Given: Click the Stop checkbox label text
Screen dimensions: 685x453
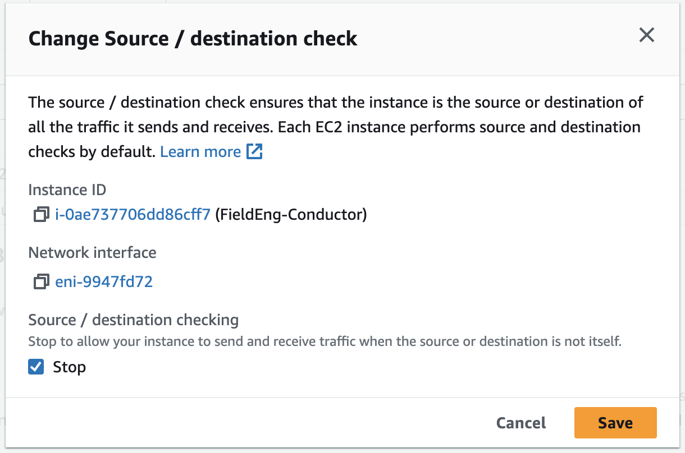Looking at the screenshot, I should 69,367.
